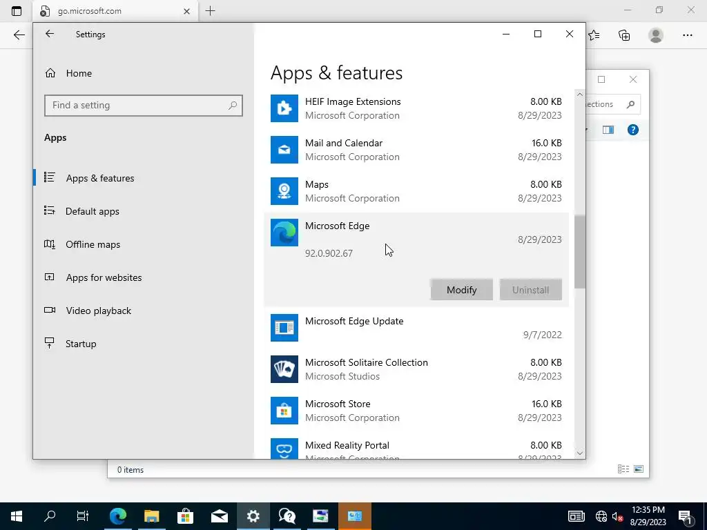Click the scrollbar up arrow in apps list
The image size is (707, 530).
580,95
